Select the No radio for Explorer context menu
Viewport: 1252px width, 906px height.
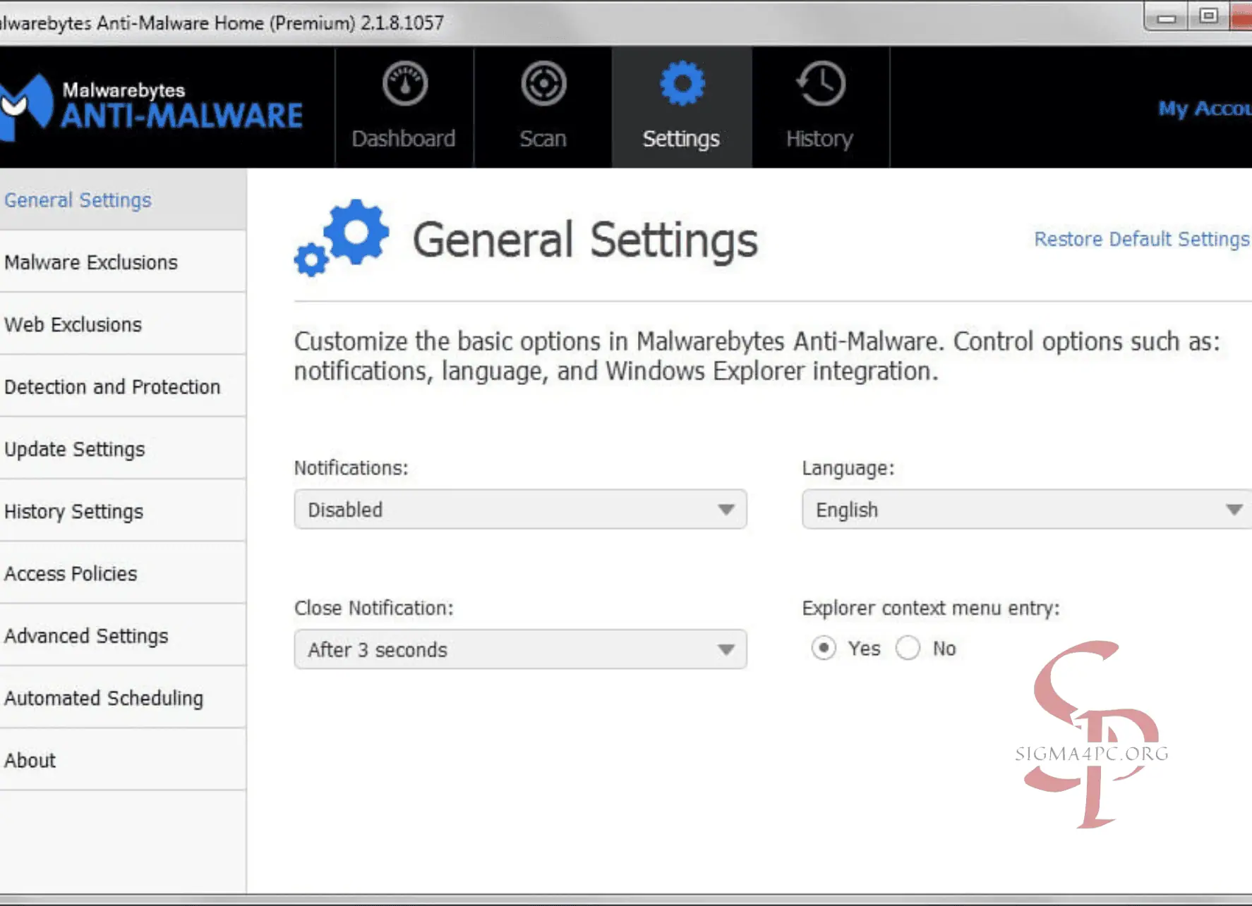[908, 648]
